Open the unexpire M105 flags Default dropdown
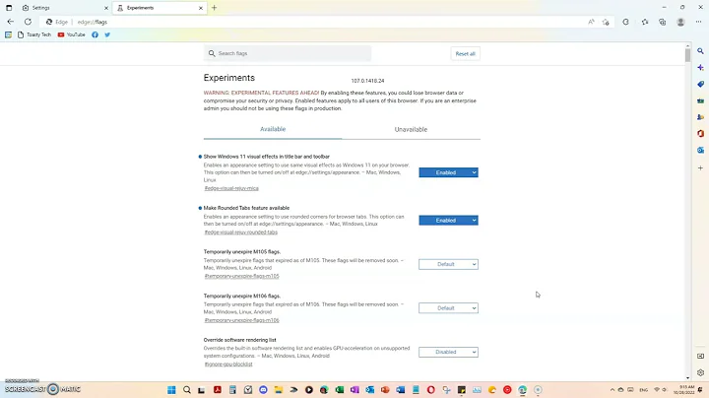Screen dimensions: 709x398 [448, 264]
